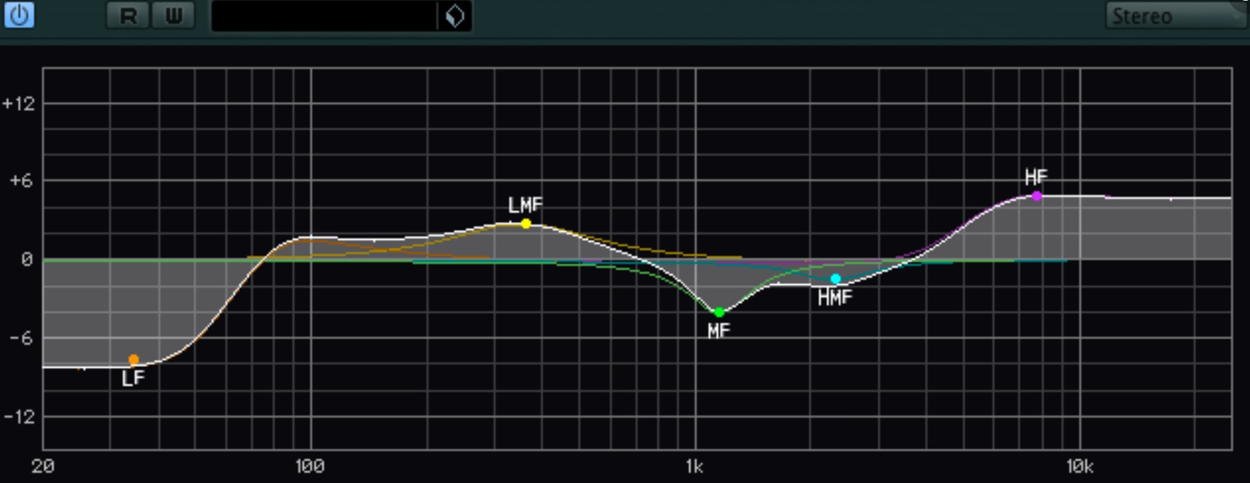
Task: Open the Stereo channel configuration dropdown
Action: [1175, 16]
